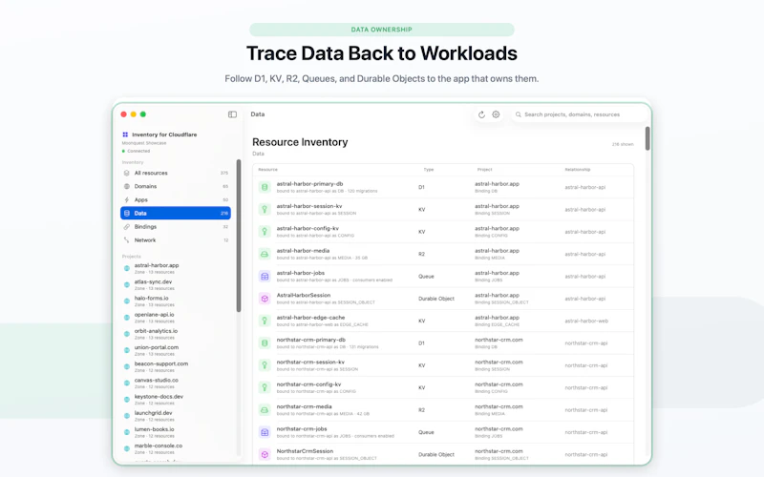This screenshot has width=764, height=477.
Task: Click Resource column header
Action: point(267,170)
